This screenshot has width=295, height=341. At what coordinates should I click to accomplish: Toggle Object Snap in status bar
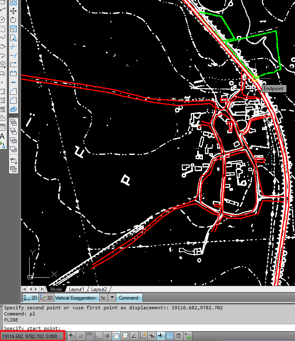tap(116, 336)
